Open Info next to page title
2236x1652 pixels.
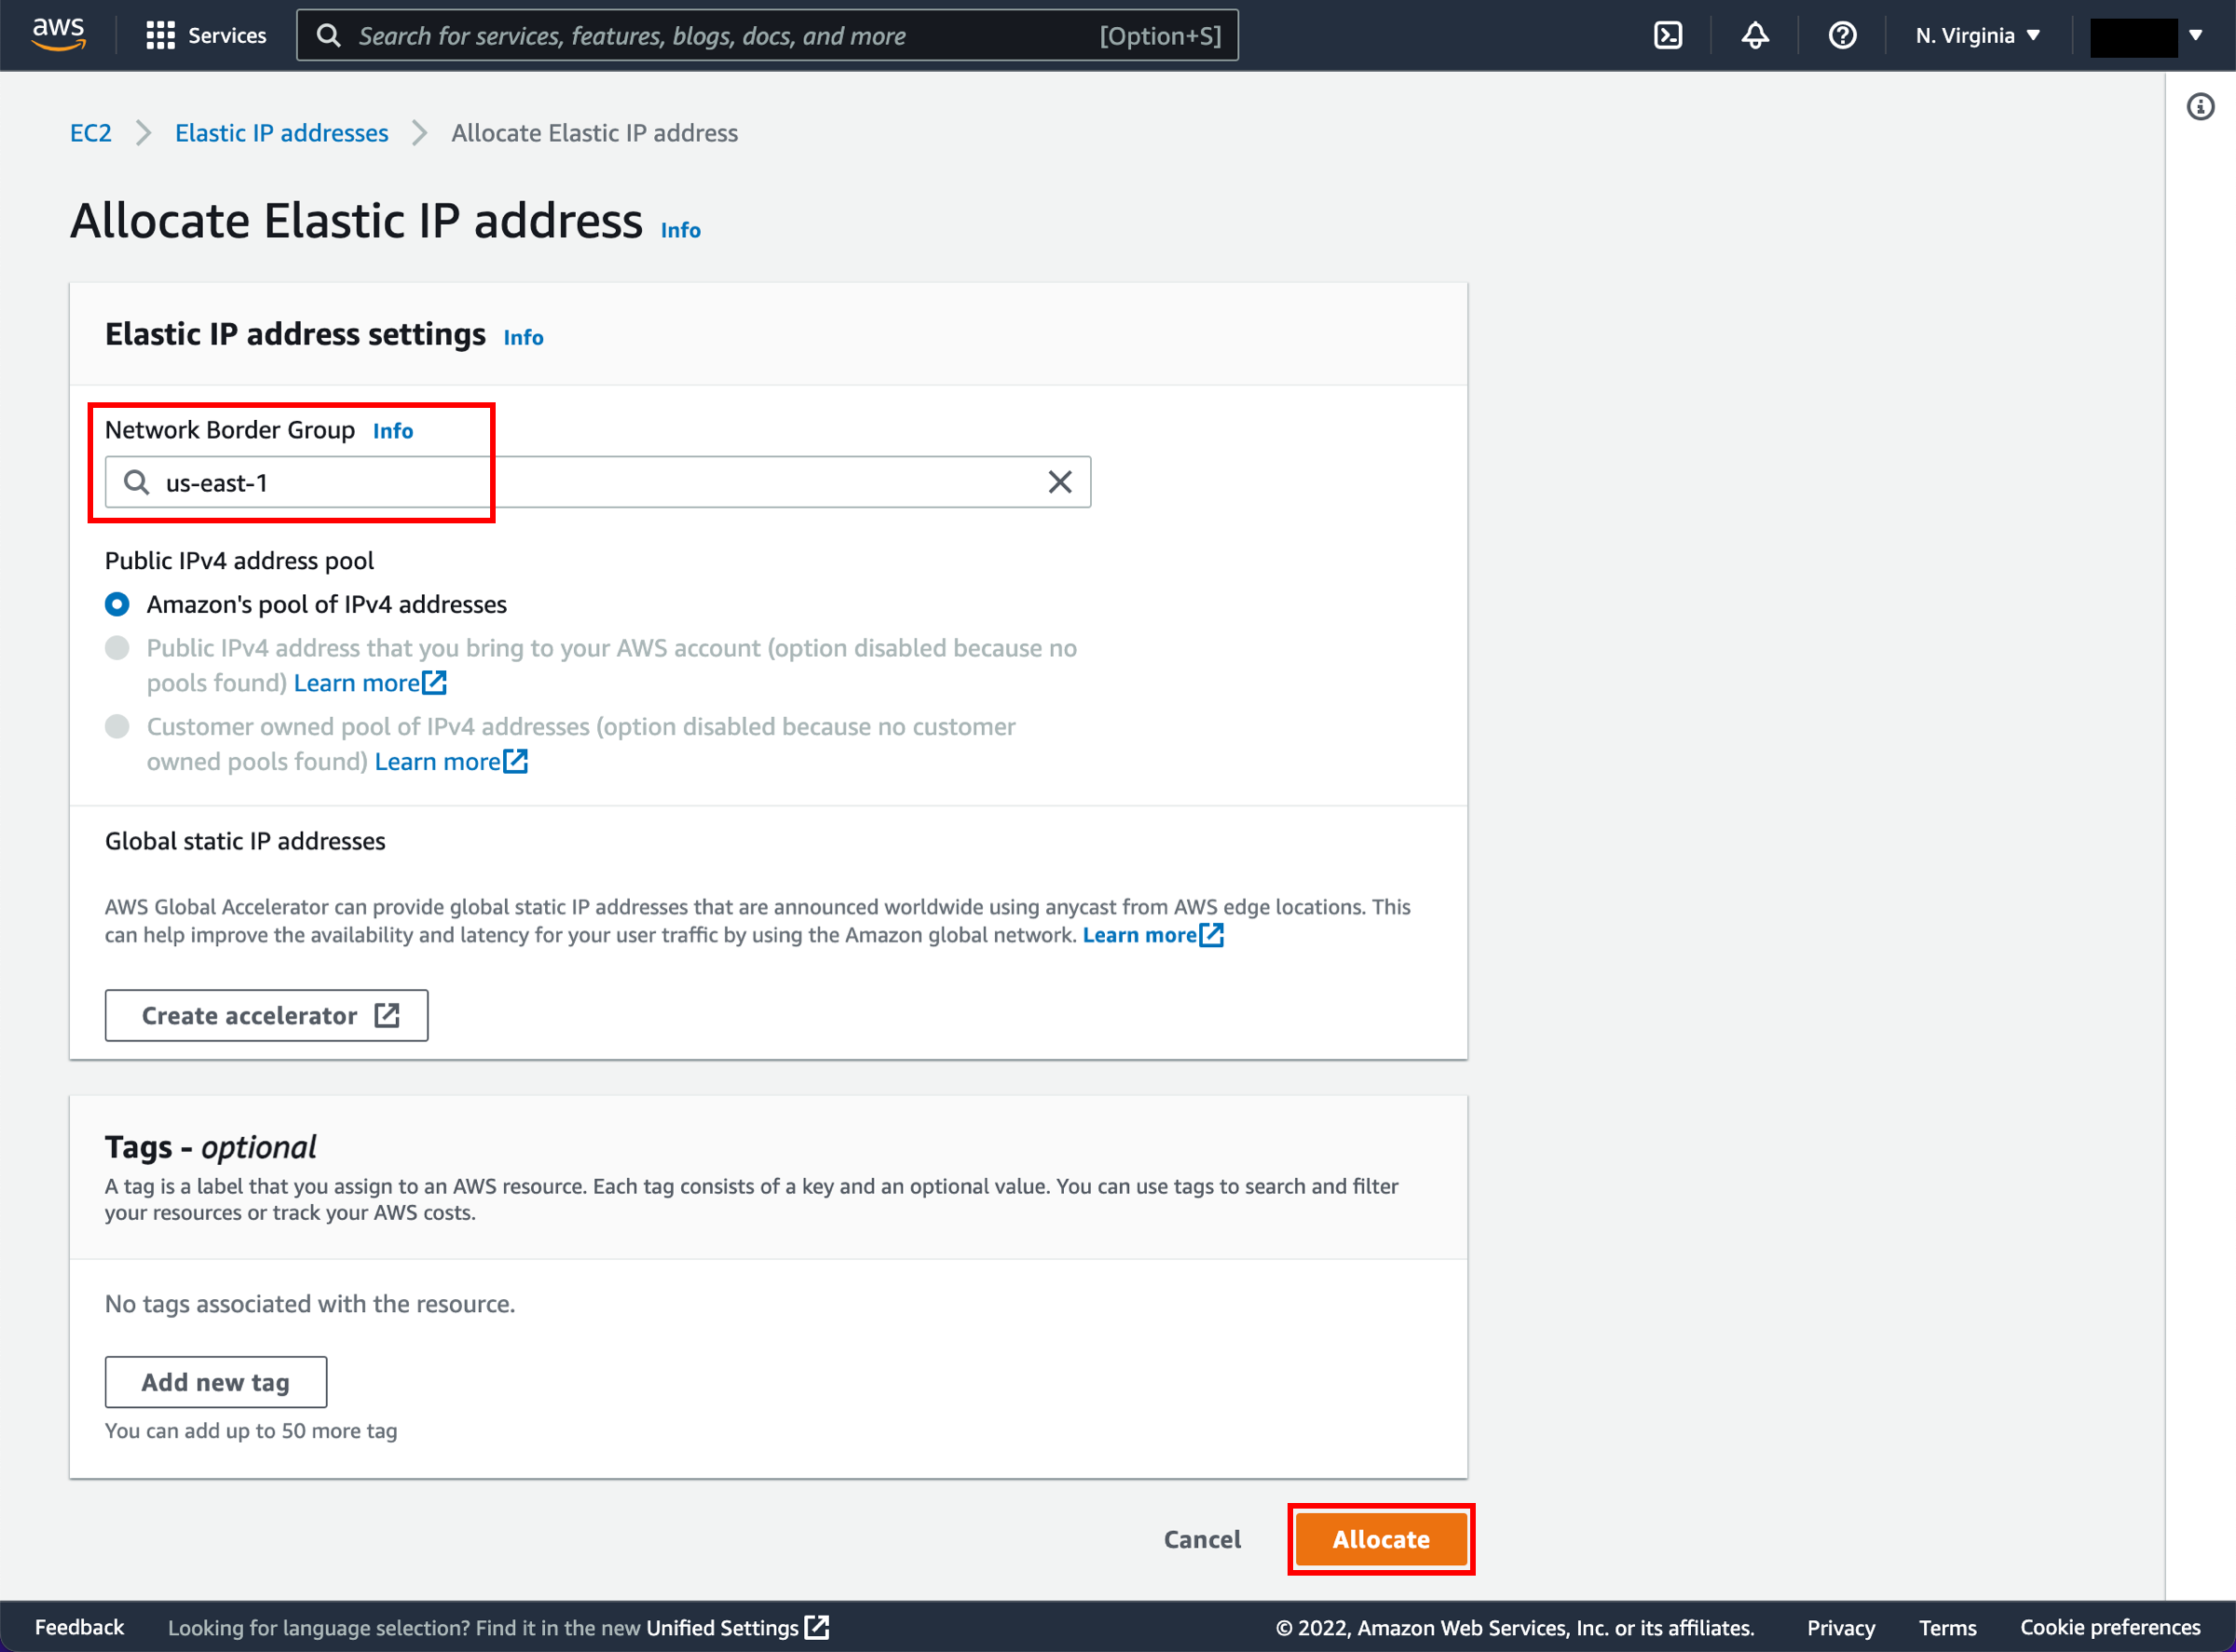pyautogui.click(x=680, y=230)
